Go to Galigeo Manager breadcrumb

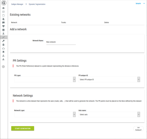(x=17, y=4)
